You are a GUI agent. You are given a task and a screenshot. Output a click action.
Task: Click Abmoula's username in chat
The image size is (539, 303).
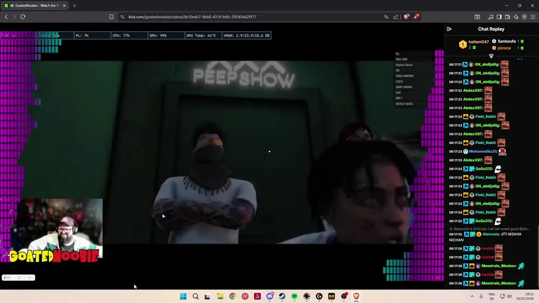(x=491, y=234)
